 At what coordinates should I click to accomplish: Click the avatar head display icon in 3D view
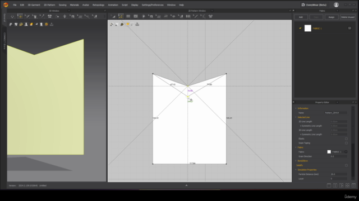pos(42,25)
